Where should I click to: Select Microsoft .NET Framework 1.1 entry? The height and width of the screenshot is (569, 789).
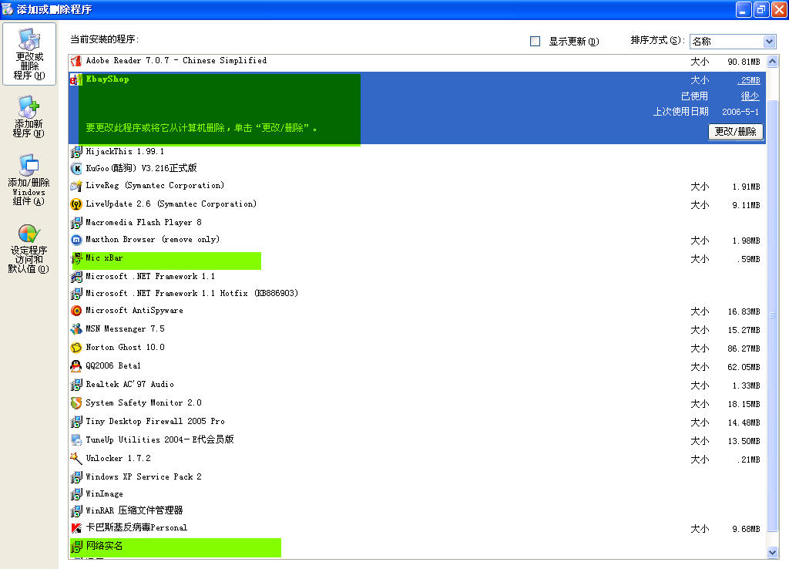(418, 277)
